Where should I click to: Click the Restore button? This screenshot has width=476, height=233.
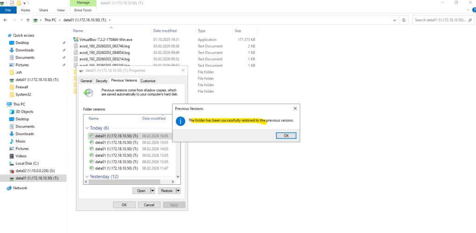pyautogui.click(x=167, y=191)
